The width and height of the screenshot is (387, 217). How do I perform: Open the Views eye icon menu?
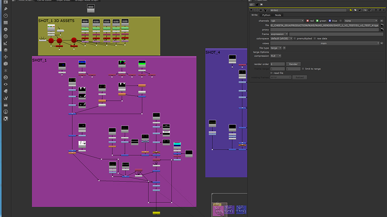click(6, 84)
